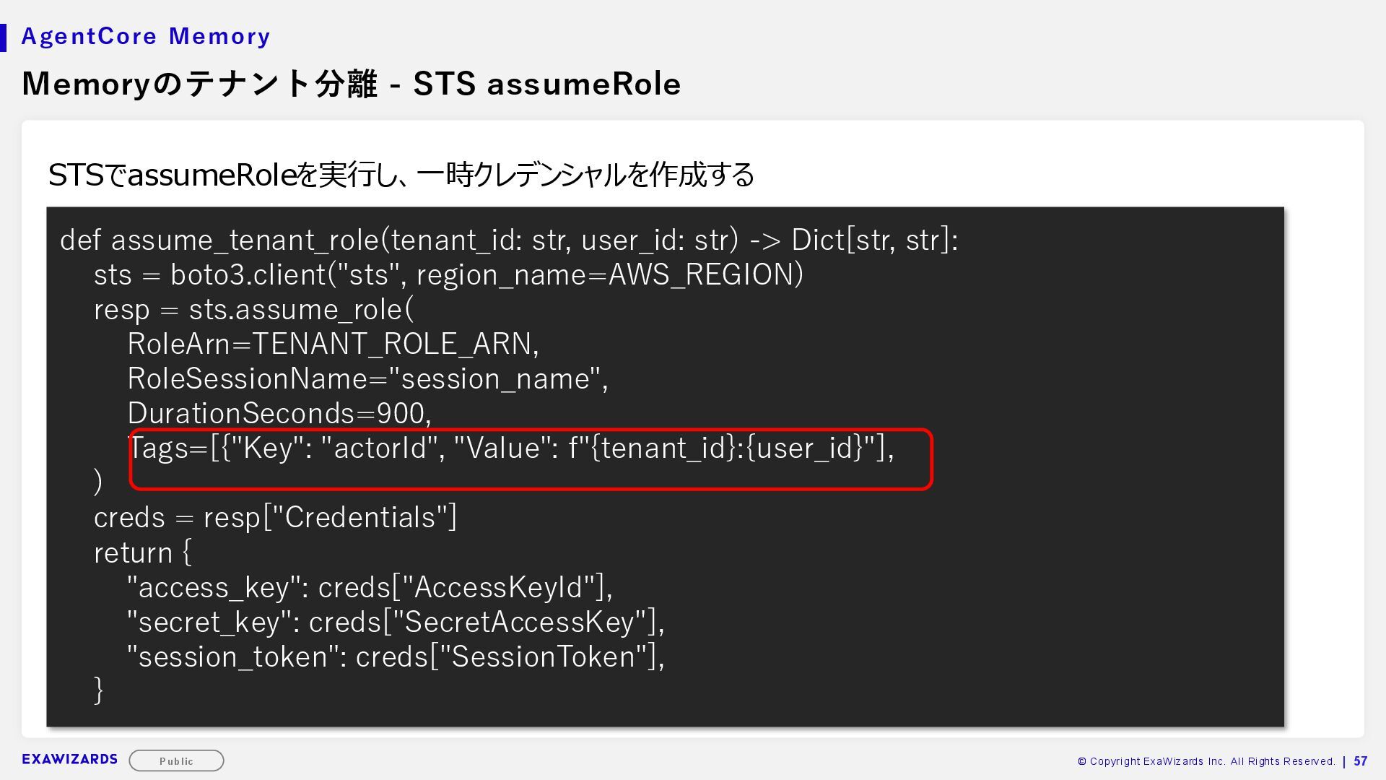Click the Japanese subtitle above code block
The width and height of the screenshot is (1386, 780).
coord(401,175)
